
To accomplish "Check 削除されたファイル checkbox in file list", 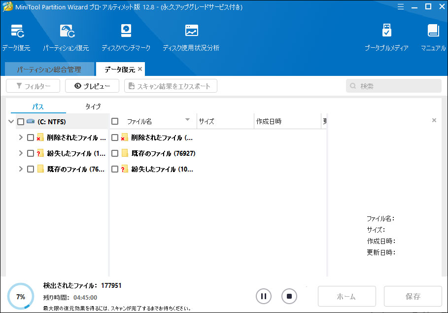I will pyautogui.click(x=115, y=138).
